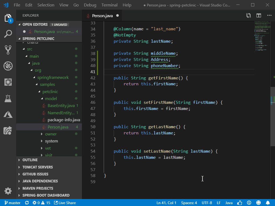
Task: Select the Azure icon in the activity bar
Action: (x=8, y=114)
